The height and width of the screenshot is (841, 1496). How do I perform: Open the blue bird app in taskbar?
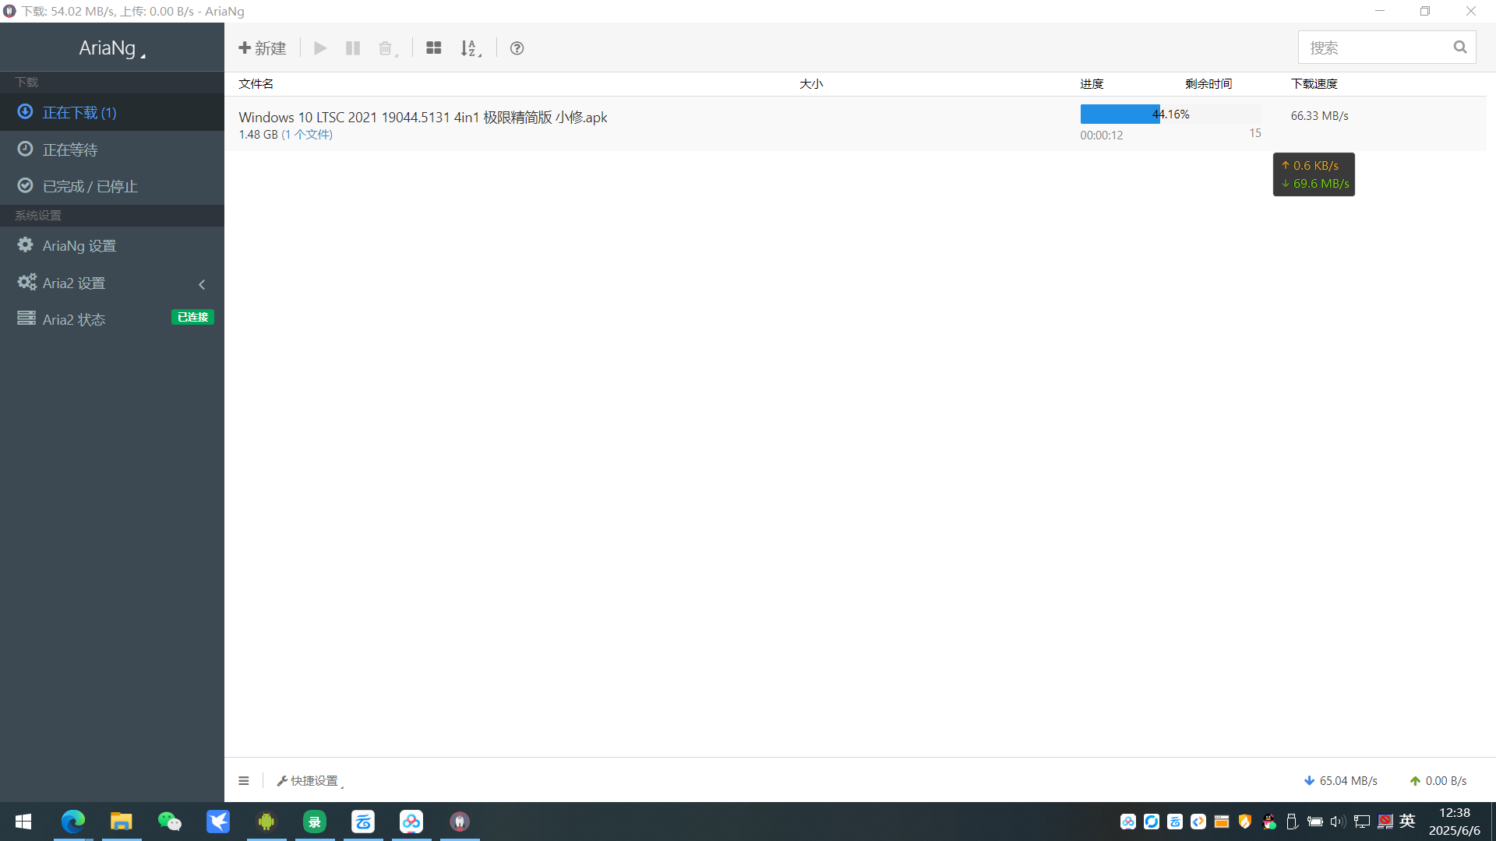[x=218, y=822]
